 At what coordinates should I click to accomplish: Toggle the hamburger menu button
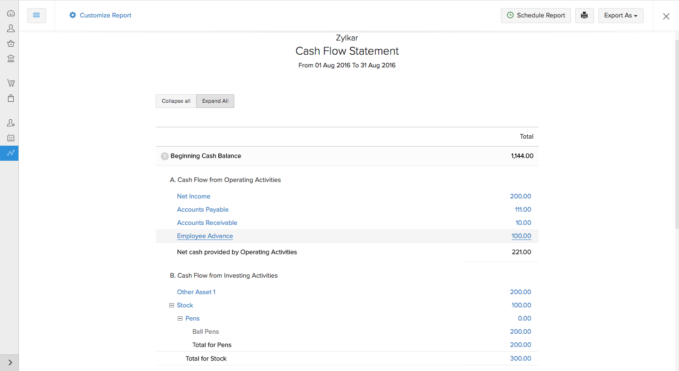point(37,16)
